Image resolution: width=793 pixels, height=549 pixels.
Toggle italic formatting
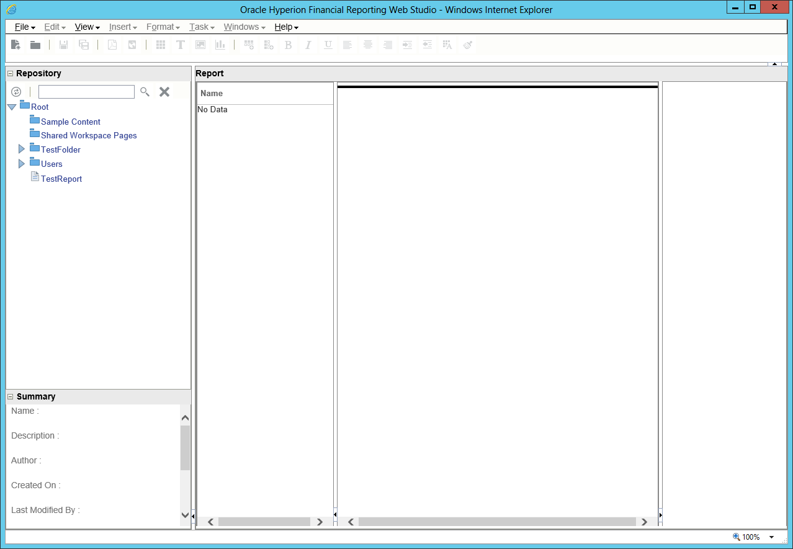click(308, 45)
